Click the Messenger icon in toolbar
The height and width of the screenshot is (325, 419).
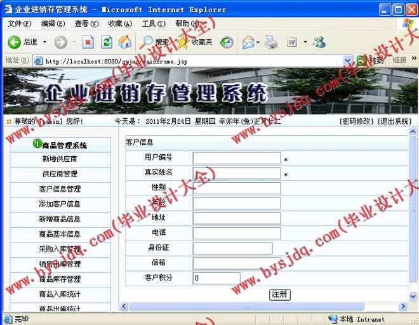(x=319, y=42)
